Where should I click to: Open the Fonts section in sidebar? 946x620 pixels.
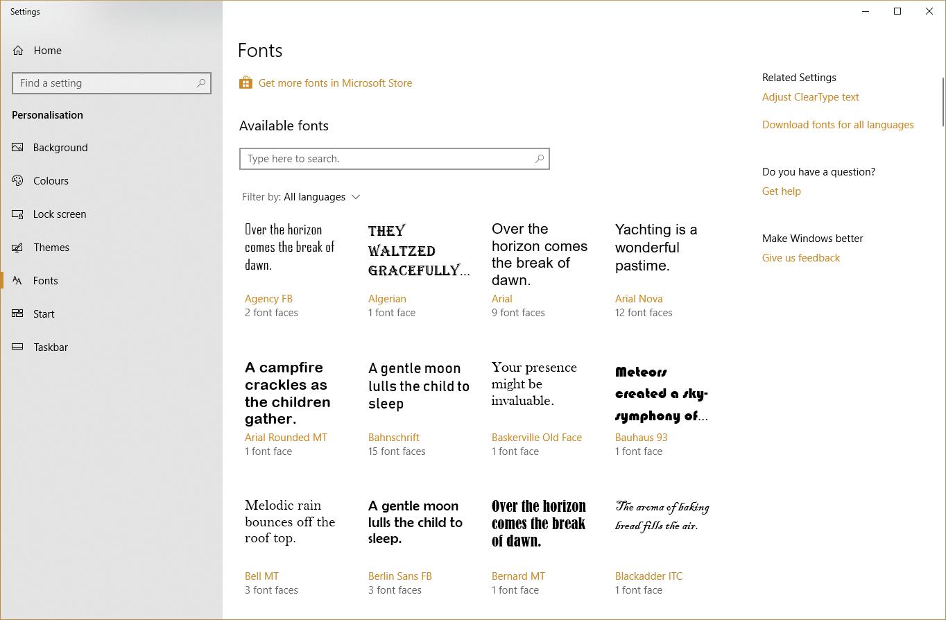click(45, 281)
